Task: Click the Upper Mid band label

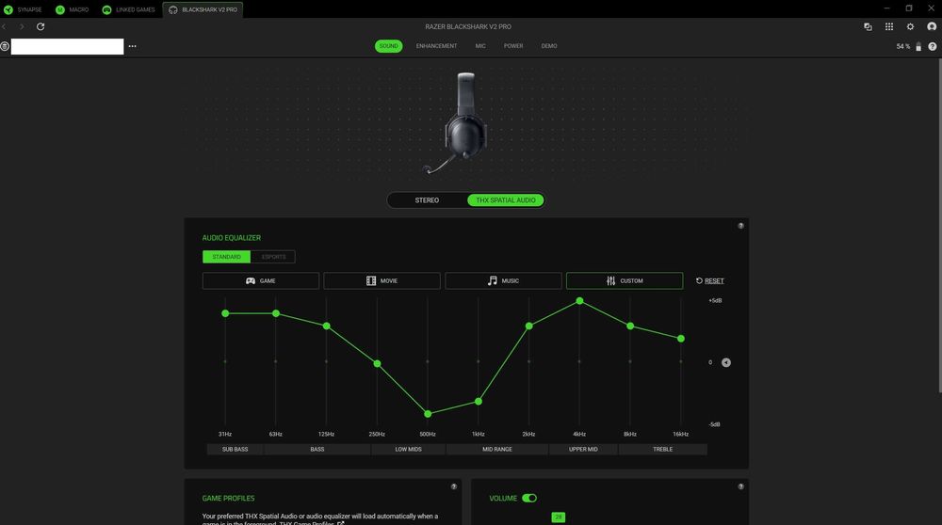Action: coord(583,450)
